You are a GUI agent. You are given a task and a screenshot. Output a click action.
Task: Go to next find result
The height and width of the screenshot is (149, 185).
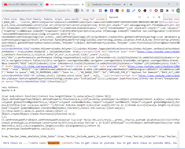pyautogui.click(x=154, y=17)
